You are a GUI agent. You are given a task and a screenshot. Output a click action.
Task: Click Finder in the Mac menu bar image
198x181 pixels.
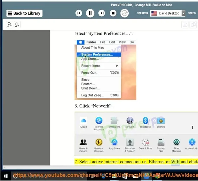(91, 42)
